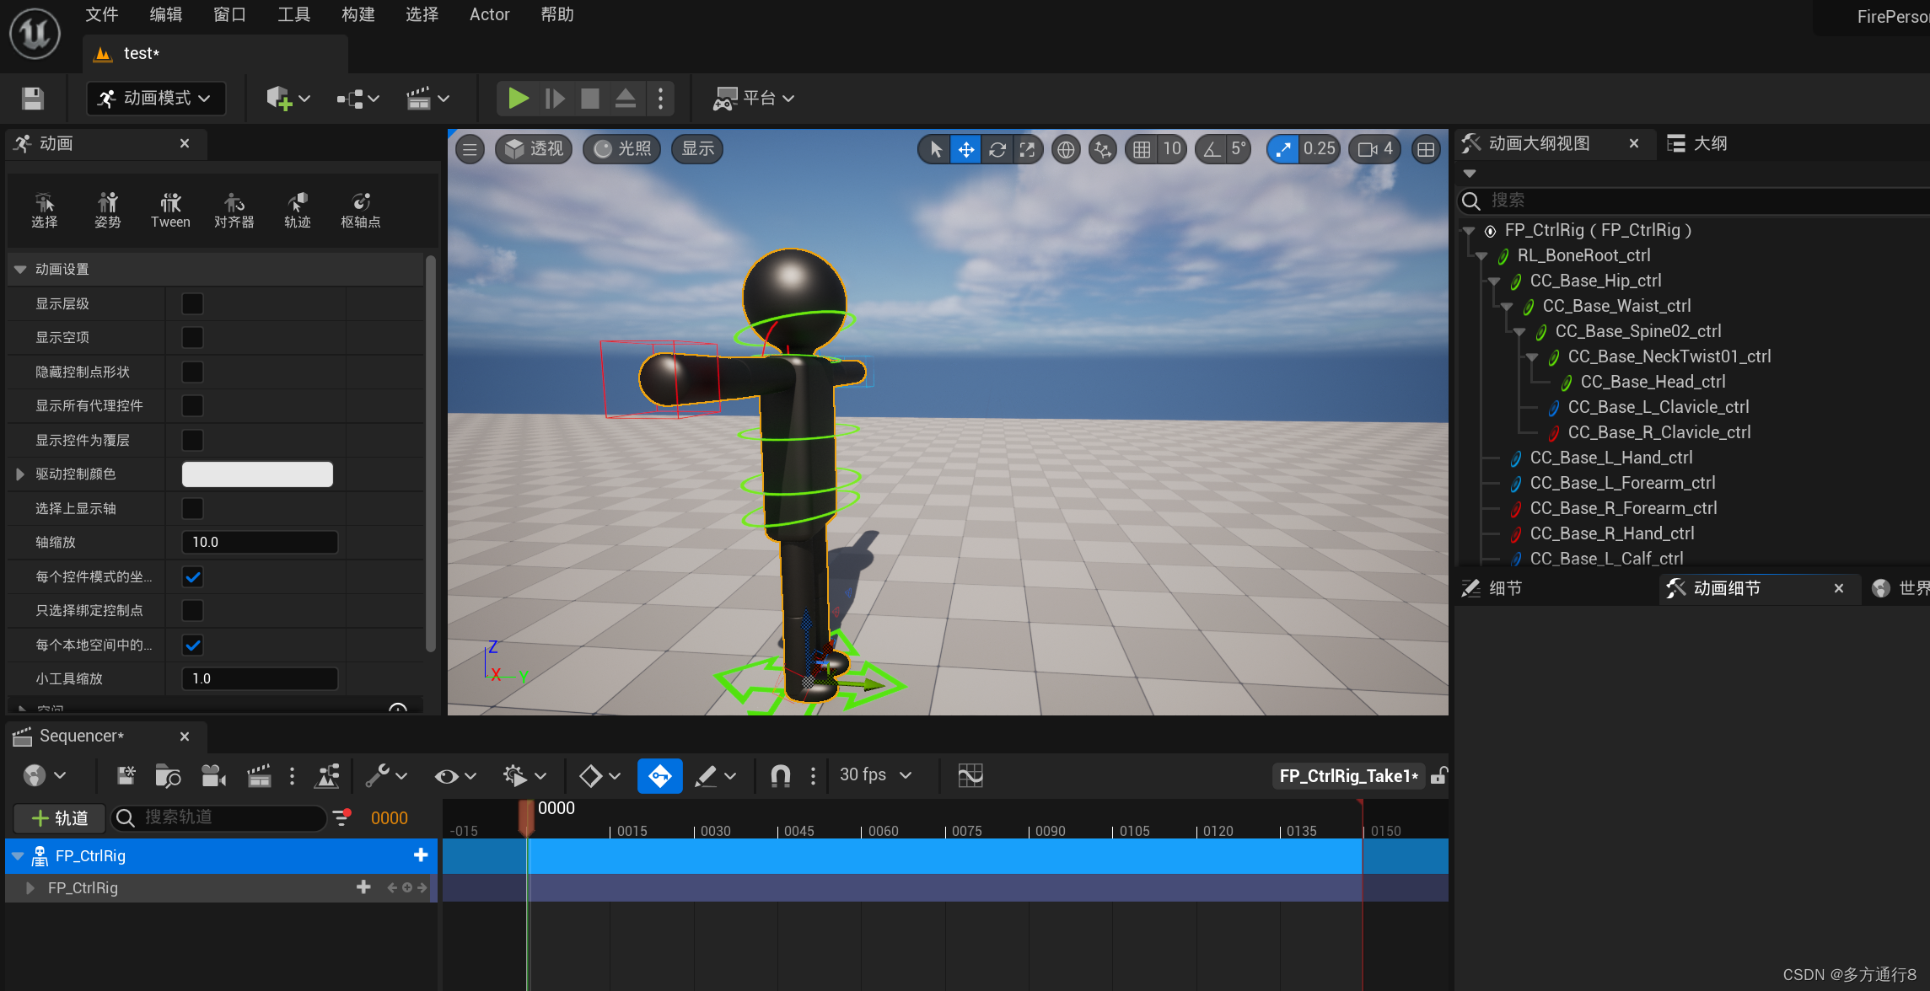This screenshot has height=991, width=1930.
Task: Open the 枢轴点 pivot tool
Action: click(361, 211)
